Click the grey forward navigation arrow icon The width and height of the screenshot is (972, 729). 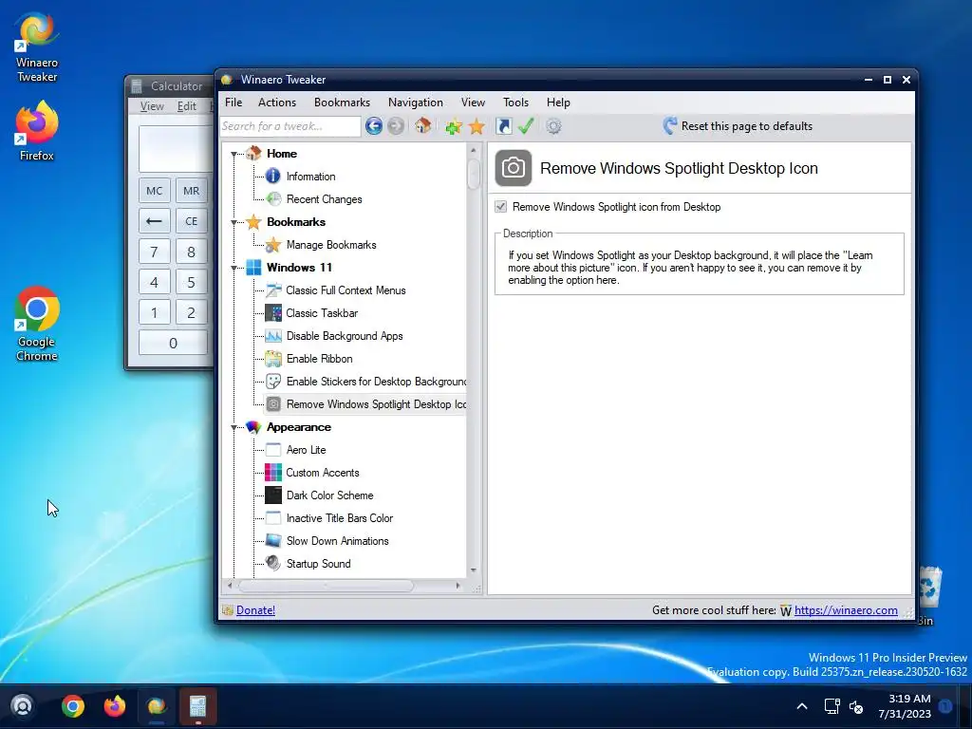coord(396,126)
